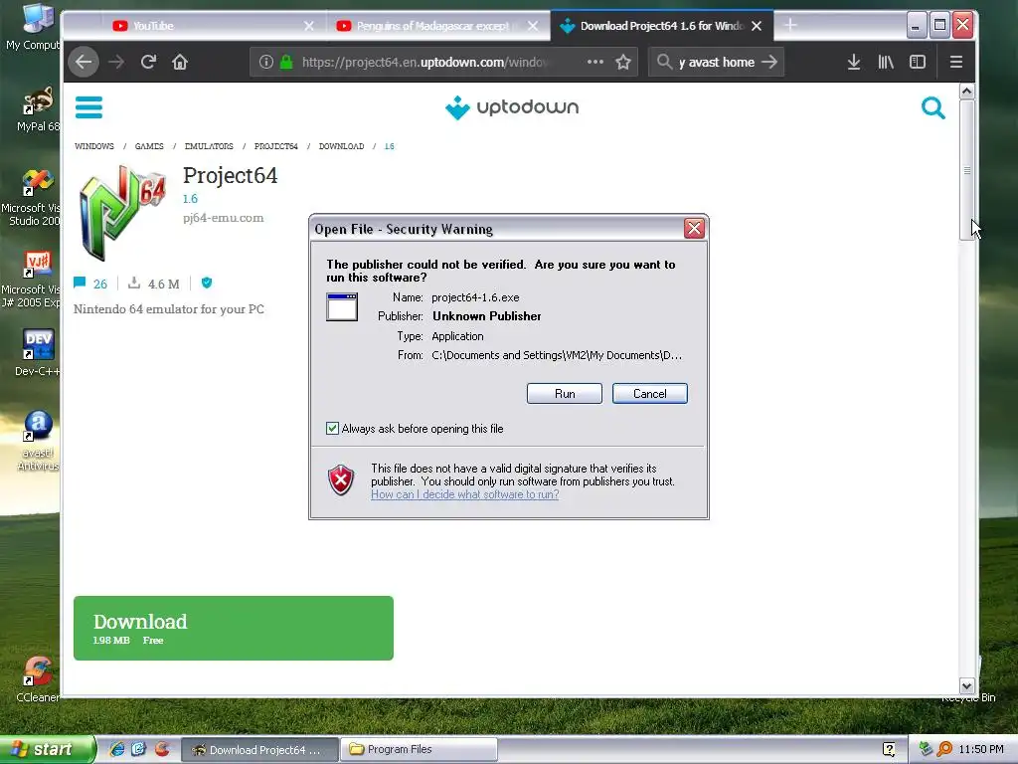Click the vertical scrollbar thumb
The image size is (1018, 764).
966,170
